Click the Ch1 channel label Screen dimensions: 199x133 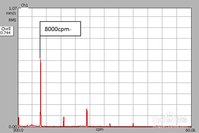pyautogui.click(x=24, y=5)
